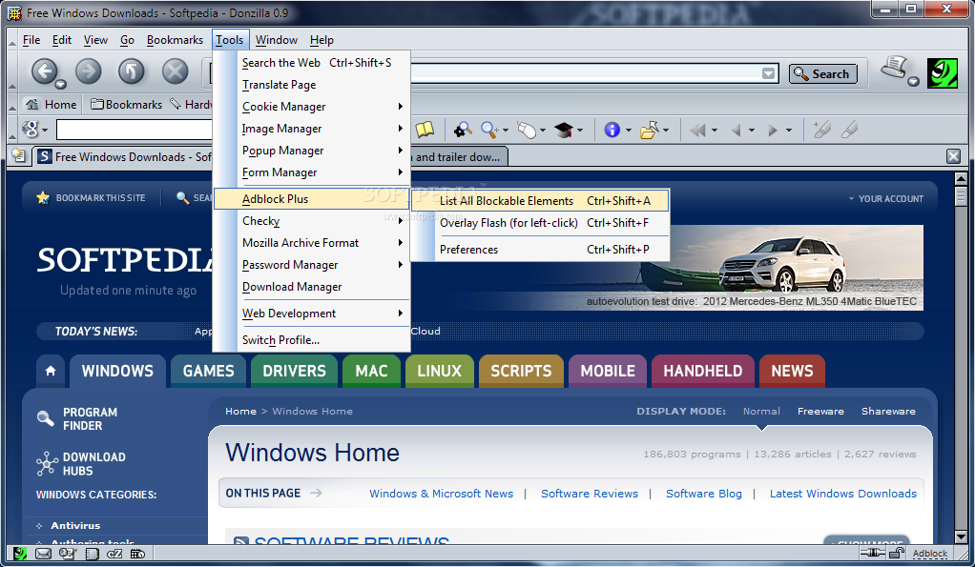Open the Google toolbar logo icon

click(30, 130)
